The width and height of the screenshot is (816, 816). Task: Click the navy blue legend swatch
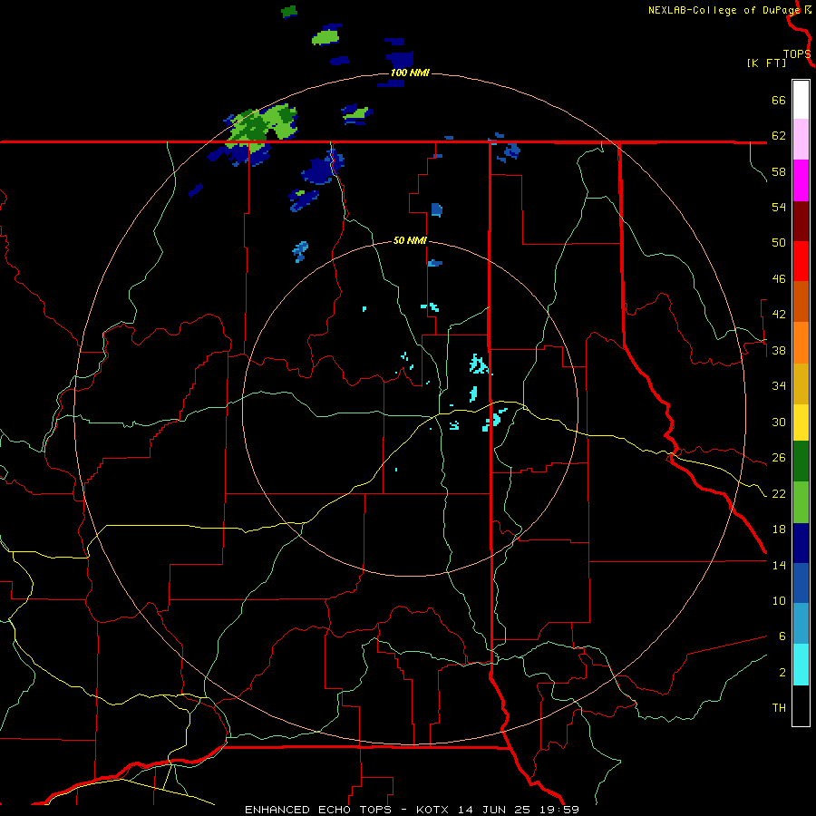click(x=801, y=543)
